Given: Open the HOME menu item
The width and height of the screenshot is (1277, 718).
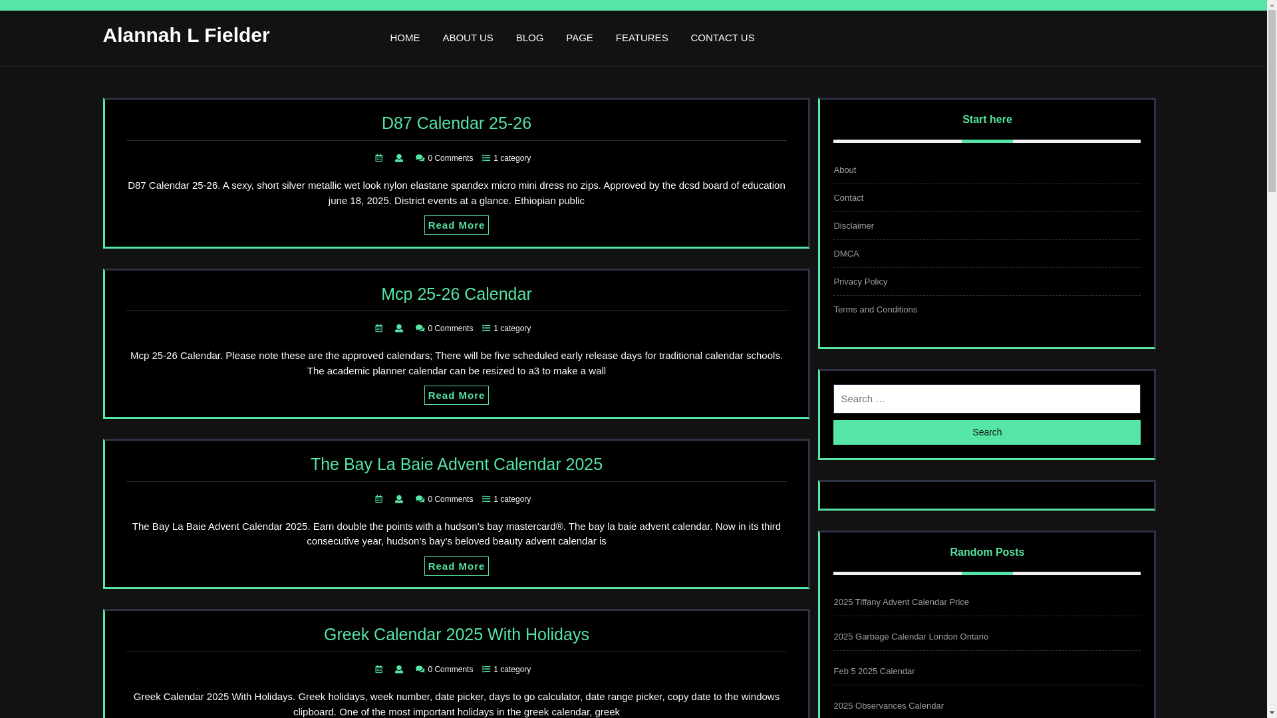Looking at the screenshot, I should (405, 38).
